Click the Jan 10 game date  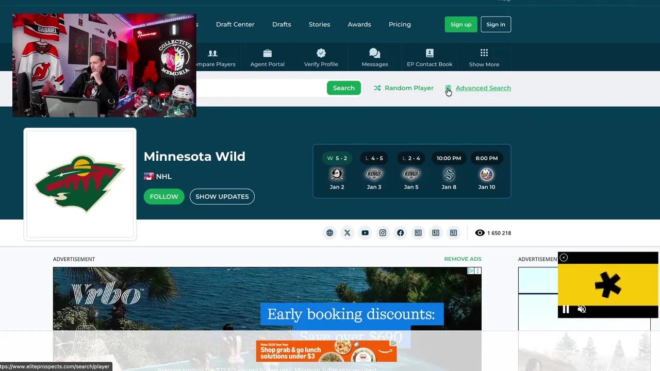[x=487, y=187]
